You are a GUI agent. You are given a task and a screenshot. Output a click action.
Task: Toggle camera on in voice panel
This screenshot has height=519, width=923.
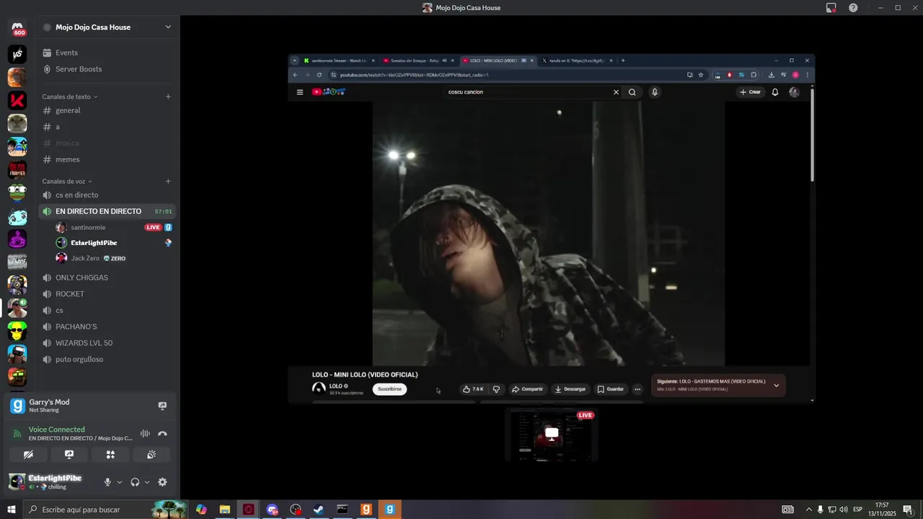pyautogui.click(x=28, y=455)
